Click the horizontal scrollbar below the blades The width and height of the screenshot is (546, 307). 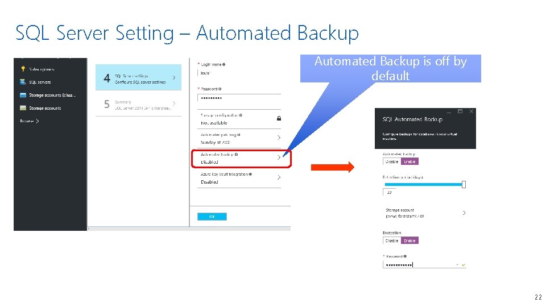(x=189, y=229)
